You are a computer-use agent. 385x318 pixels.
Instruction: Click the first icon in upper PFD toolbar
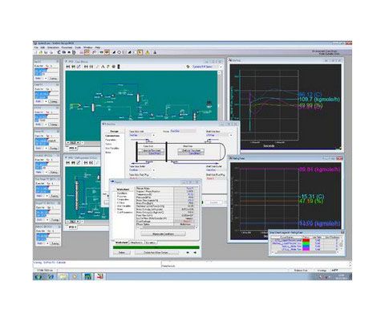point(68,67)
